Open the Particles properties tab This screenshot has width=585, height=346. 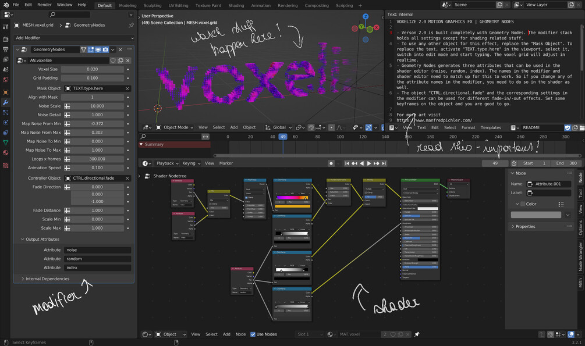click(6, 112)
